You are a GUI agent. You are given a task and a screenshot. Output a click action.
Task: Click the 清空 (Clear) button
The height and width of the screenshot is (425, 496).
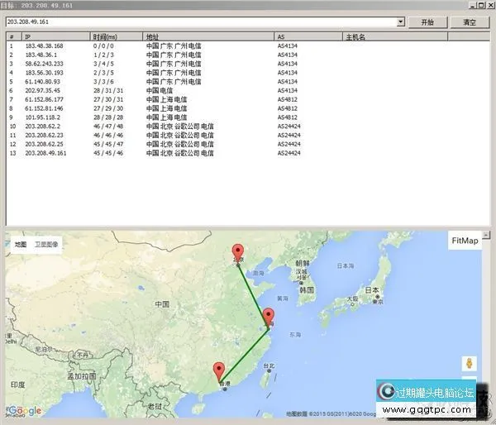point(469,22)
